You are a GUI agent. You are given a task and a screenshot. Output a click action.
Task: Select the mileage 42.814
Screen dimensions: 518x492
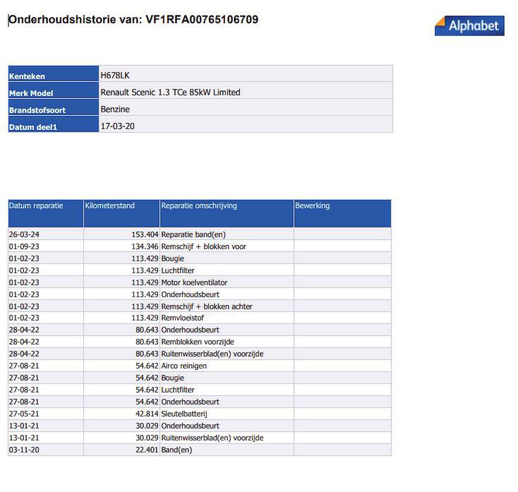click(x=147, y=414)
